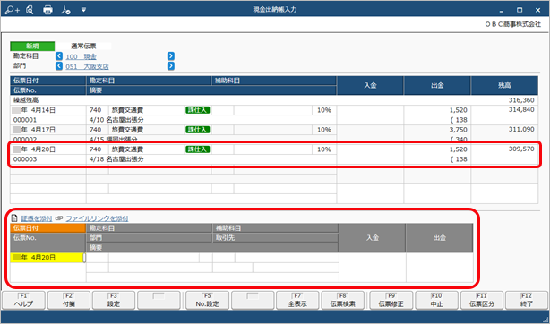Click the 4/18 名古屋出張分 summary text
This screenshot has width=550, height=324.
click(116, 159)
